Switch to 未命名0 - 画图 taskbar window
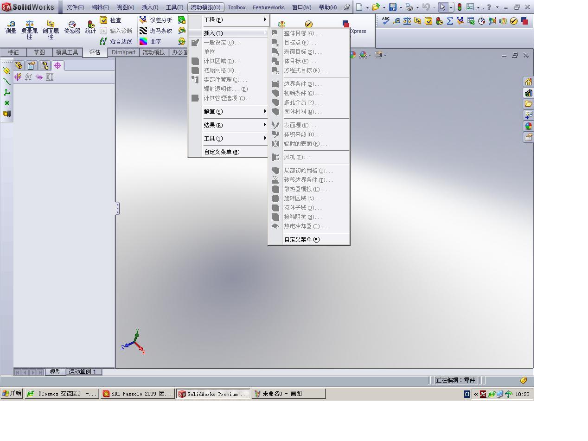The width and height of the screenshot is (588, 441). [288, 394]
